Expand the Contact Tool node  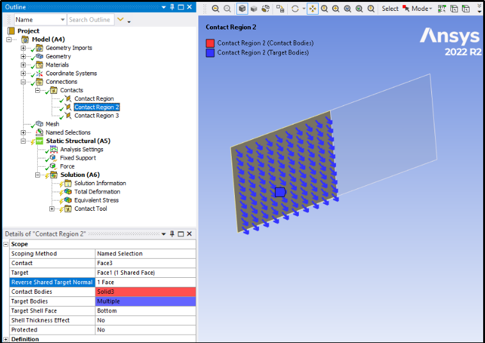pyautogui.click(x=52, y=209)
